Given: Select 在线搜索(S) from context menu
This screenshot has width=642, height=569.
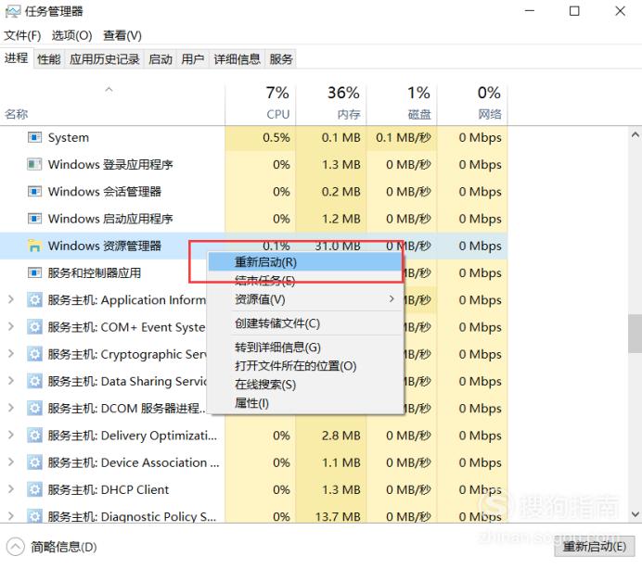Looking at the screenshot, I should point(305,385).
